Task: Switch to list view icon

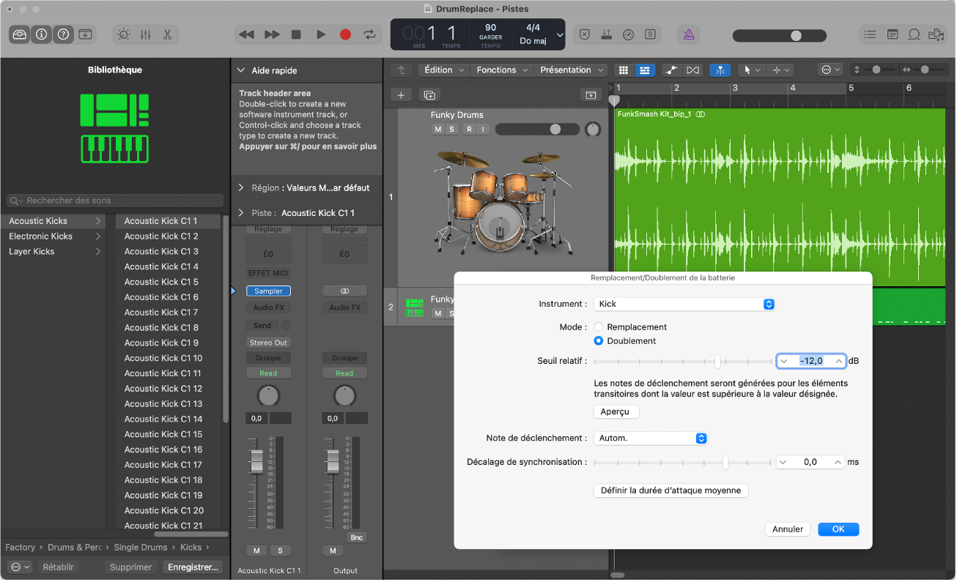Action: (x=645, y=70)
